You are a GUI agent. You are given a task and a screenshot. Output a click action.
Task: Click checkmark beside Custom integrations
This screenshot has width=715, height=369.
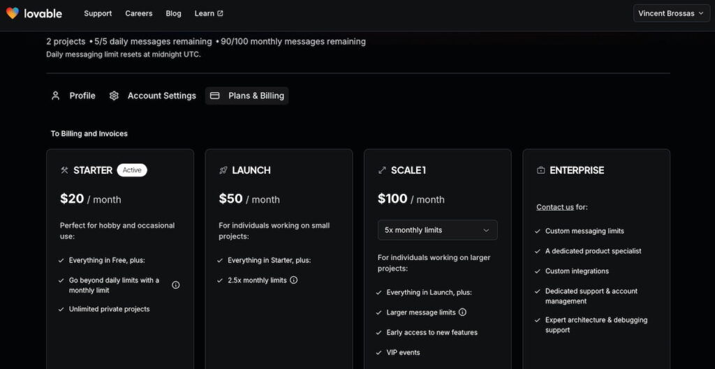[x=538, y=271]
